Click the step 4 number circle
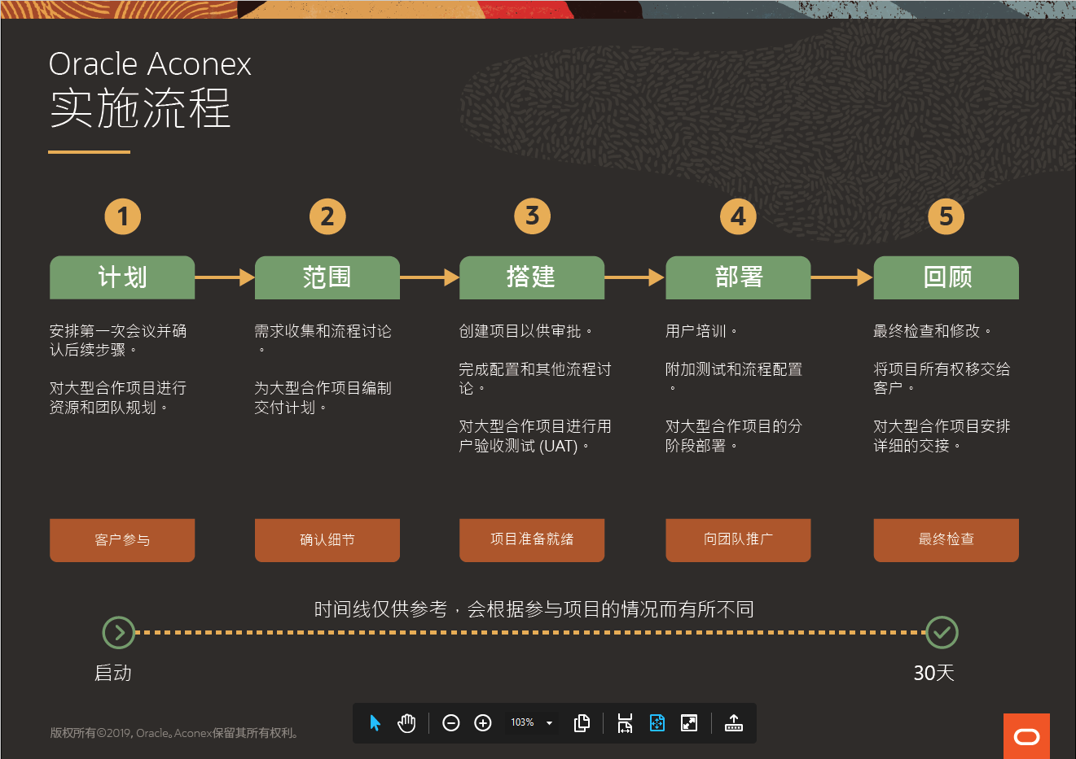 coord(738,216)
